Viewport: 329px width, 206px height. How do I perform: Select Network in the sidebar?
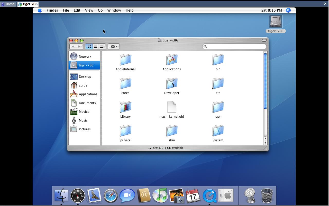84,56
